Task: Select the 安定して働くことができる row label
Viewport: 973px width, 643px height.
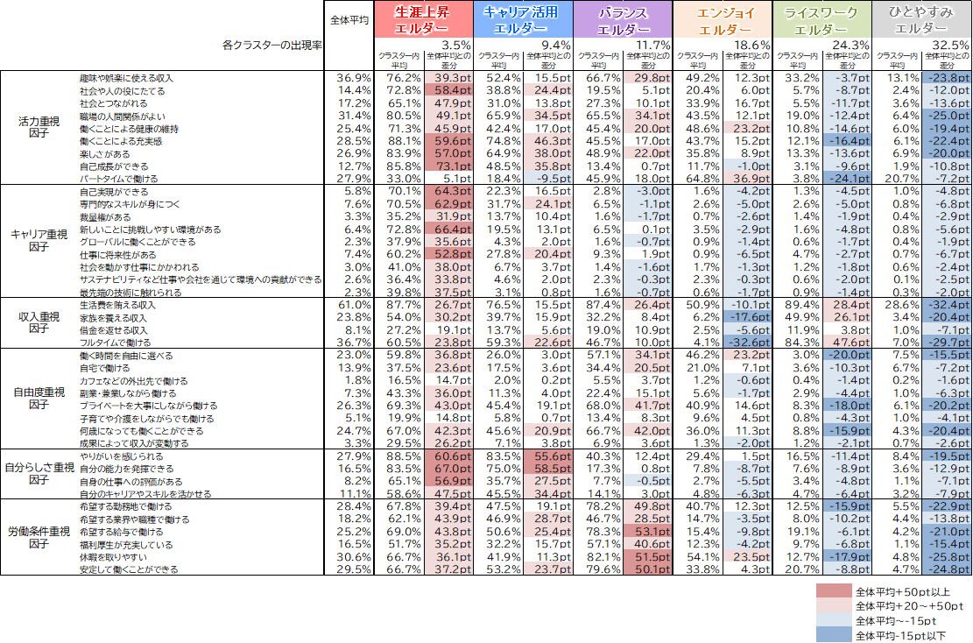Action: point(129,569)
